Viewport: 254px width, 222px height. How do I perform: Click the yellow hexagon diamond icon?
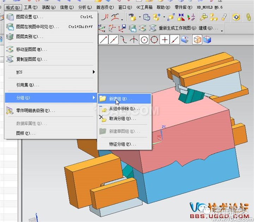(236, 17)
